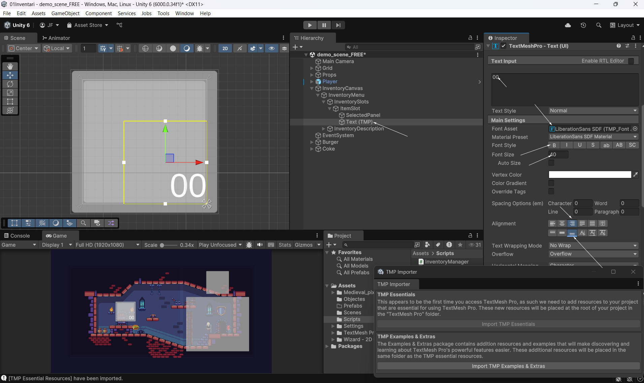
Task: Select the Hand tool in Scene toolbar
Action: click(10, 67)
